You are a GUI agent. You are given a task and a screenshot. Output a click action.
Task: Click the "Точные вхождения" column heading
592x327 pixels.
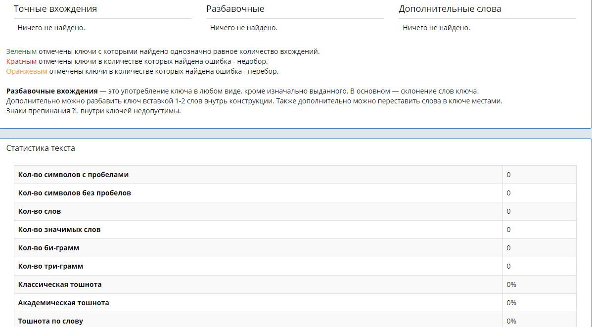(55, 9)
